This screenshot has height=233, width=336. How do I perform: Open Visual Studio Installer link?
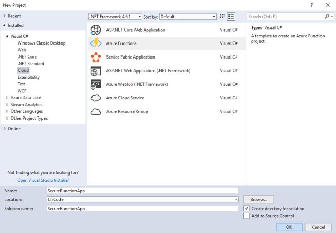(x=43, y=180)
